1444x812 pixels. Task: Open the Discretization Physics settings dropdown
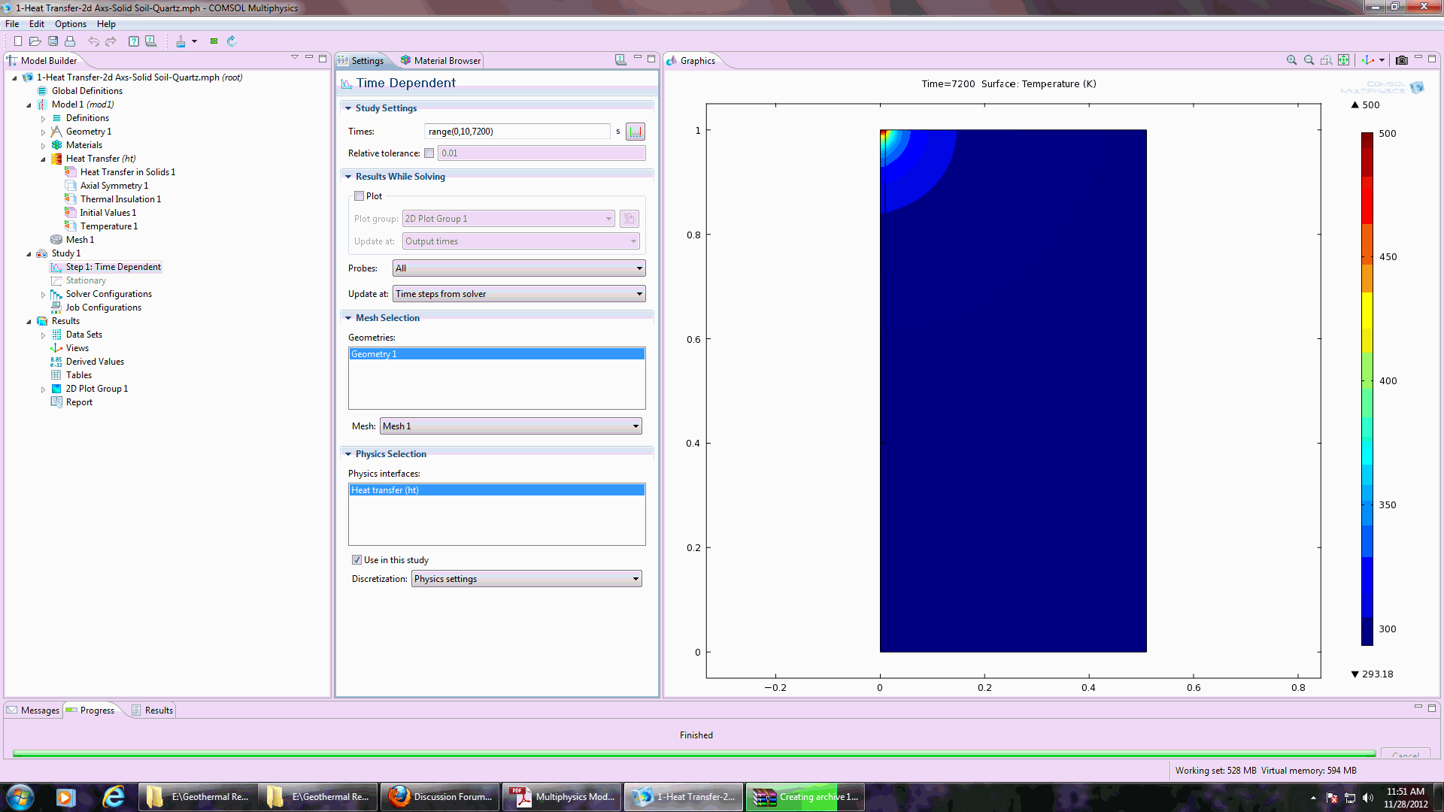tap(526, 579)
